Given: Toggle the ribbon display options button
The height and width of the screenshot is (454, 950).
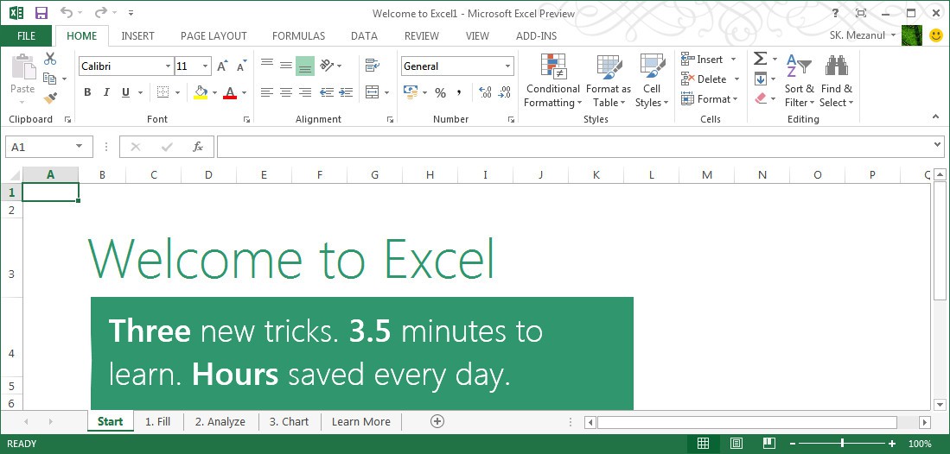Looking at the screenshot, I should pyautogui.click(x=860, y=13).
